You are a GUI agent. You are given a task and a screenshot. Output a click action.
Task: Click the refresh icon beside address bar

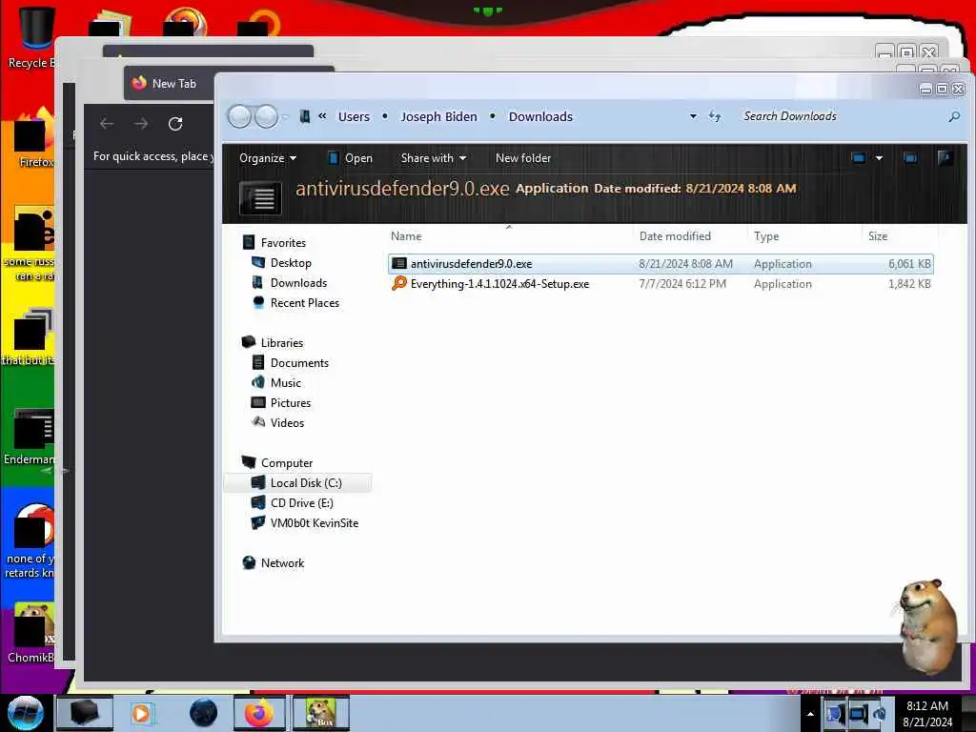[715, 116]
